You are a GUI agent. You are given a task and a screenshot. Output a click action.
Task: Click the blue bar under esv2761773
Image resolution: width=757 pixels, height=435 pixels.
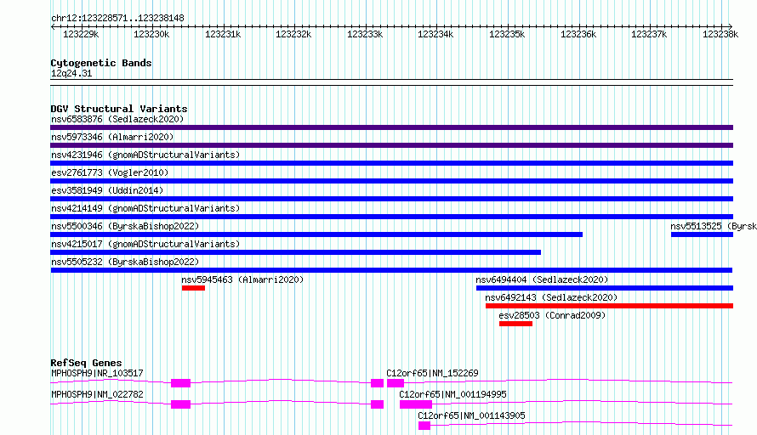[x=391, y=181]
